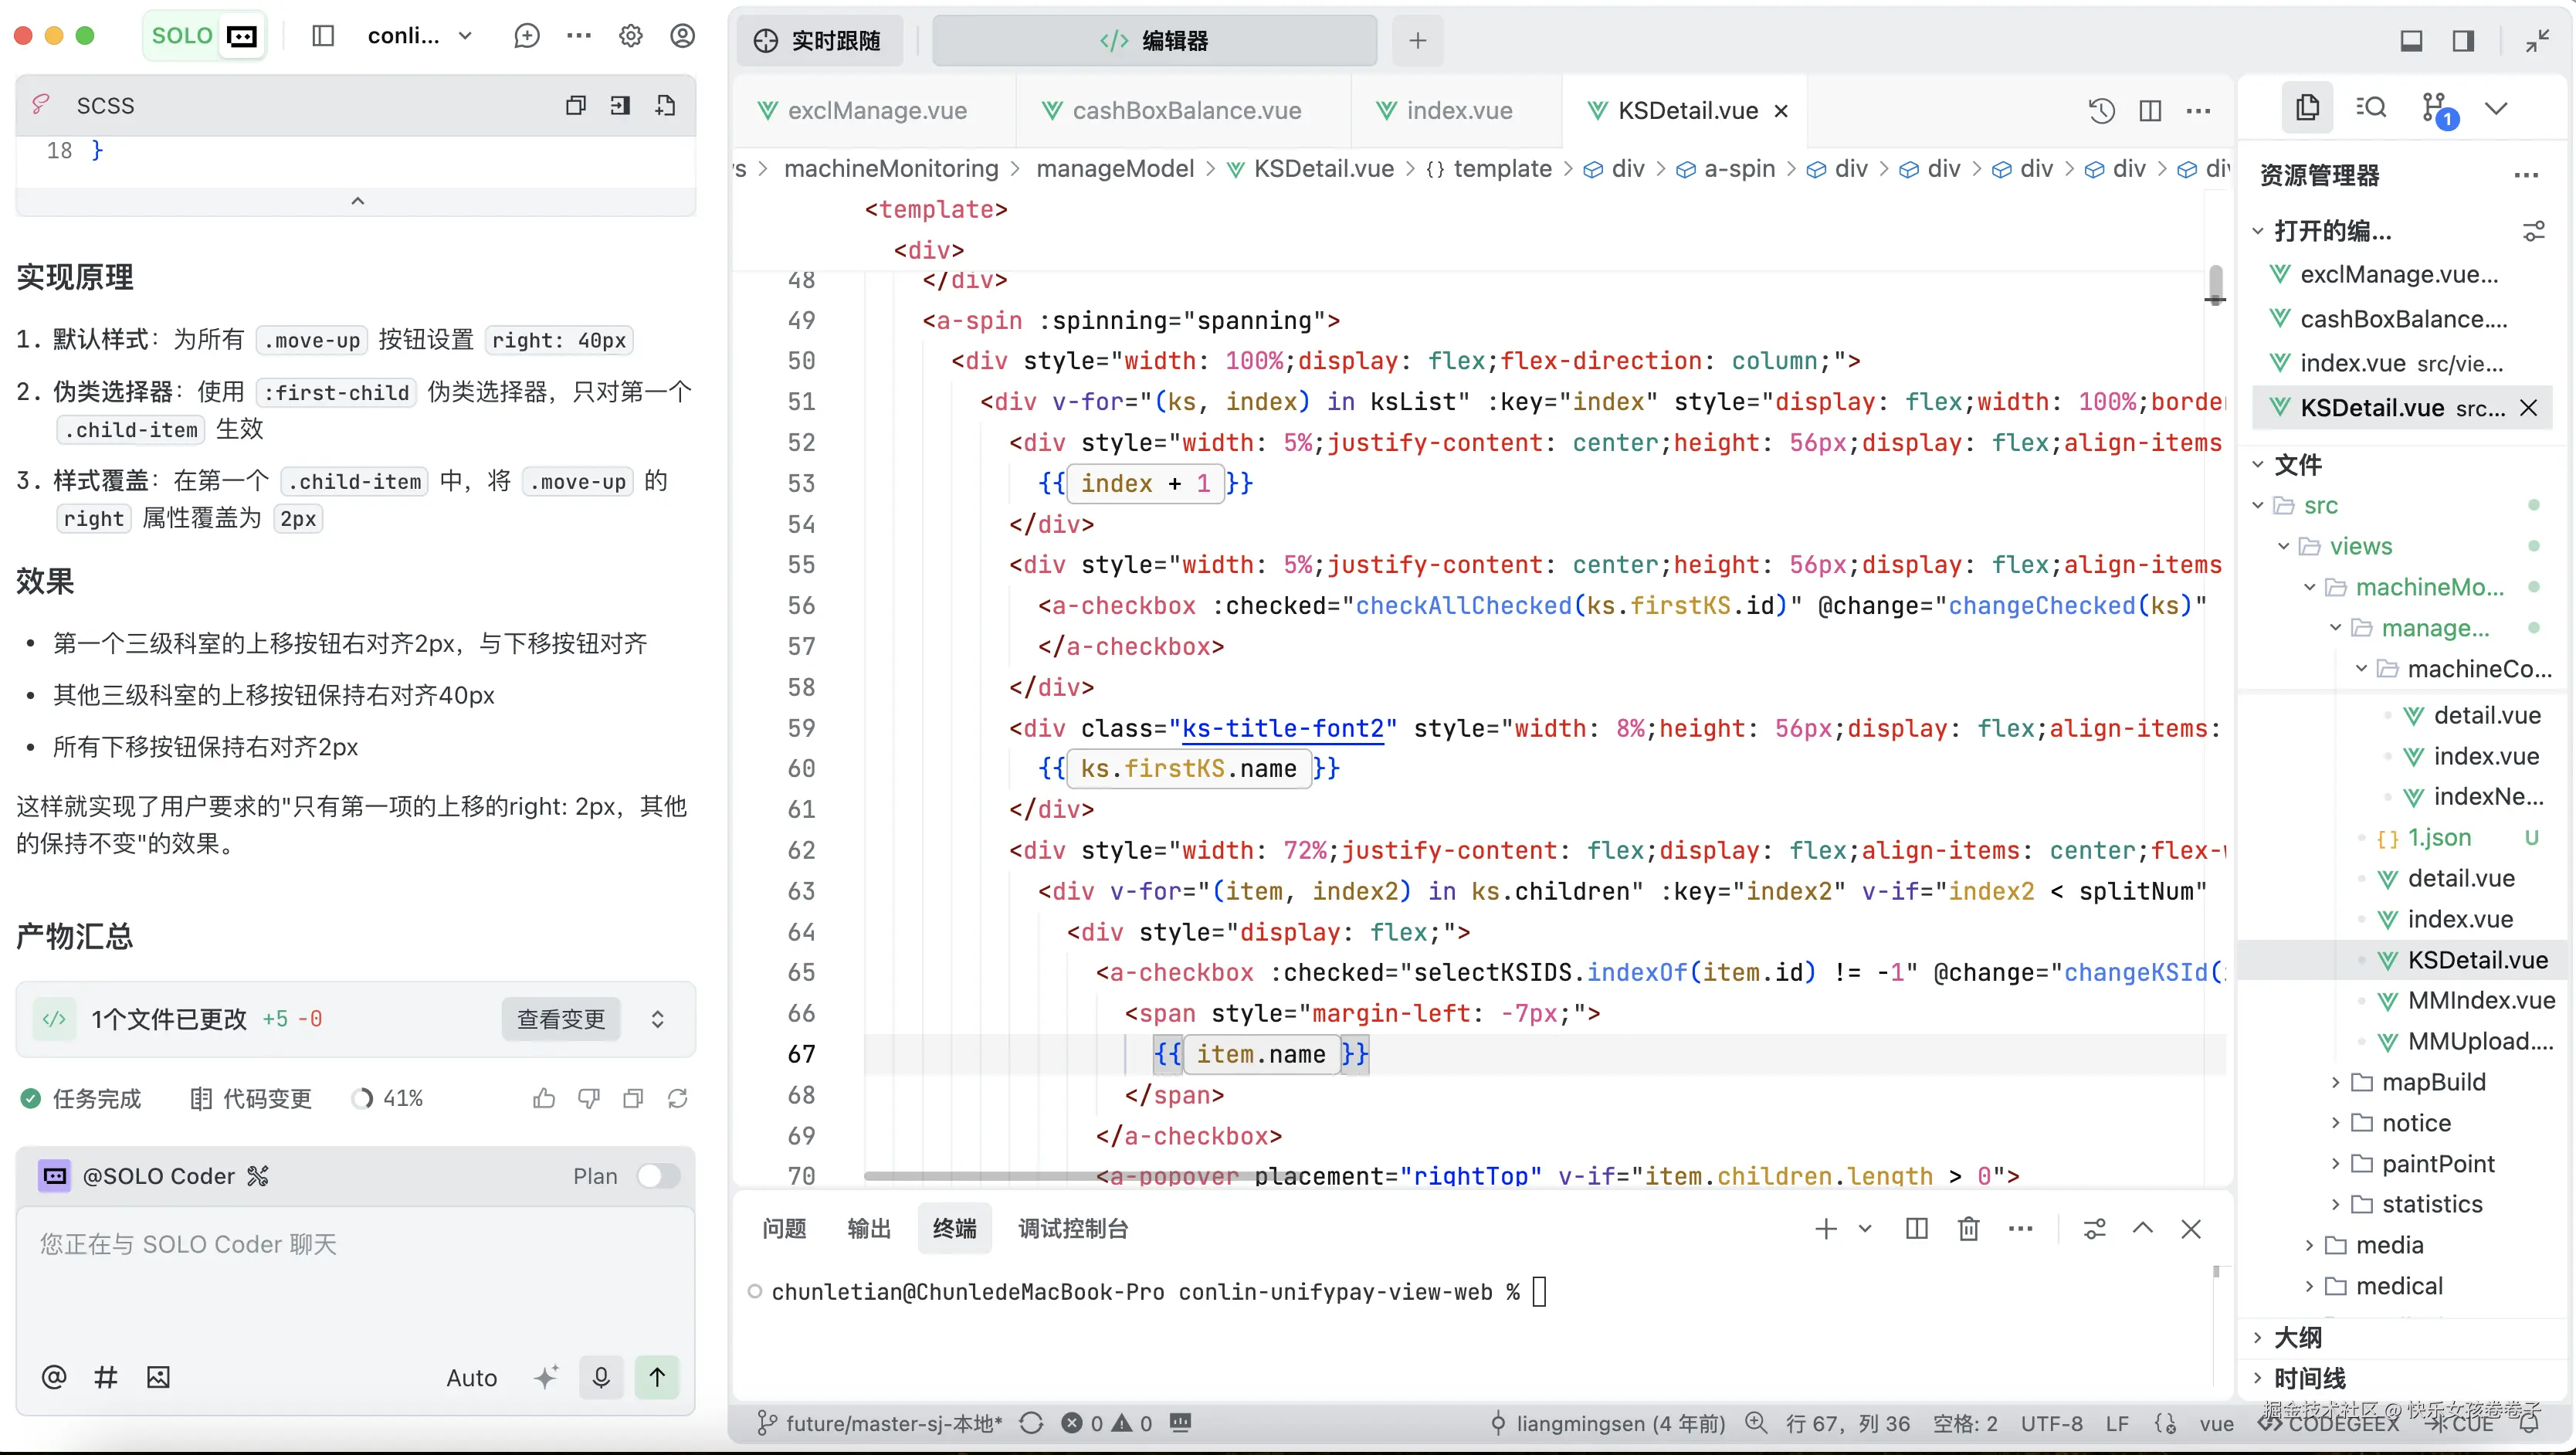This screenshot has width=2576, height=1455.
Task: Toggle the Plan mode switch
Action: (x=658, y=1176)
